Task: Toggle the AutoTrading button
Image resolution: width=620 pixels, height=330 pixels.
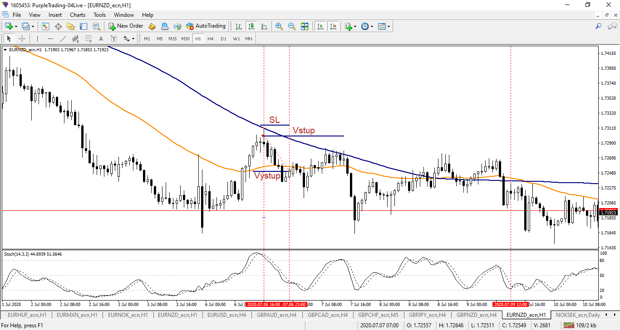Action: [206, 26]
